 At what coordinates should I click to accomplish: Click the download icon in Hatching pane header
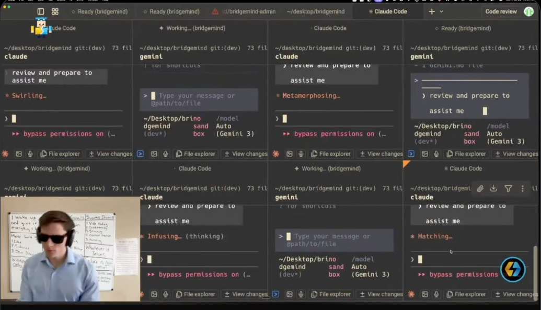[493, 189]
